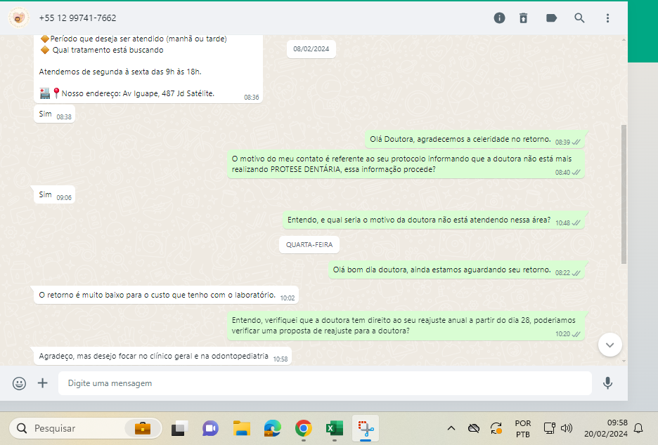Click the plus attach icon

click(x=42, y=383)
